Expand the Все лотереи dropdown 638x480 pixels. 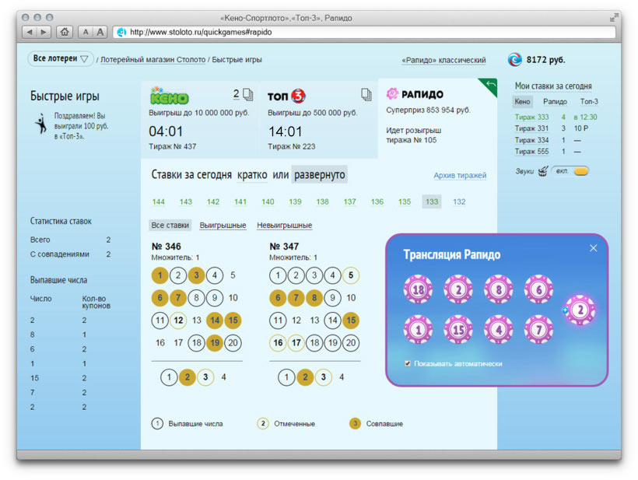pos(61,59)
